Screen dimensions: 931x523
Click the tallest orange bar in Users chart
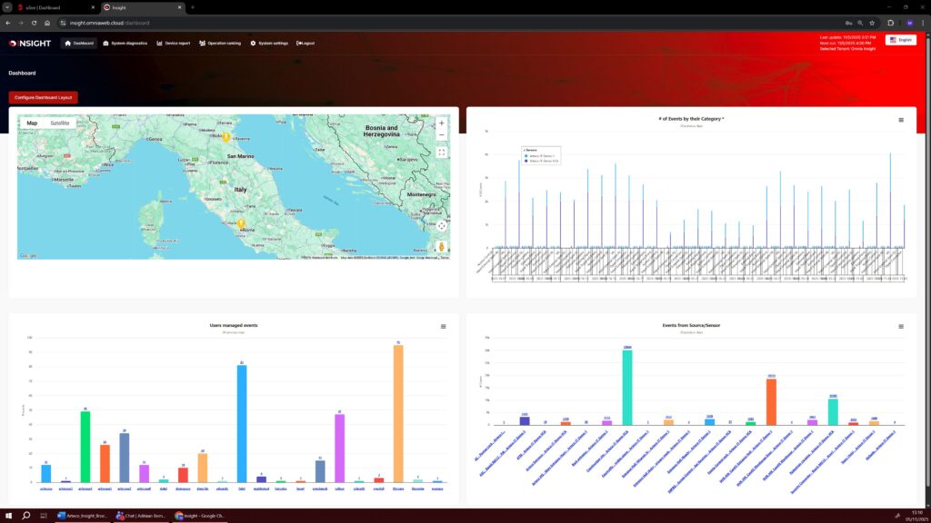click(398, 413)
